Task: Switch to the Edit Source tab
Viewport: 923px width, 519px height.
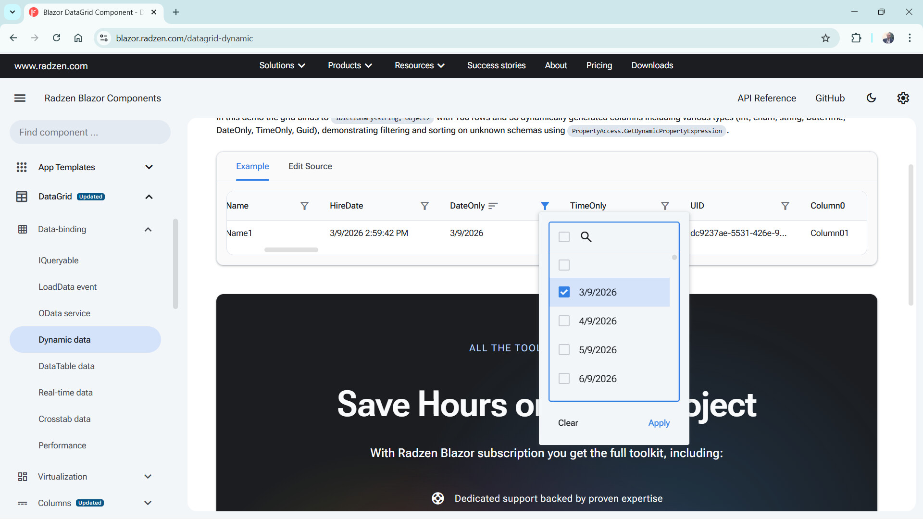Action: (x=310, y=166)
